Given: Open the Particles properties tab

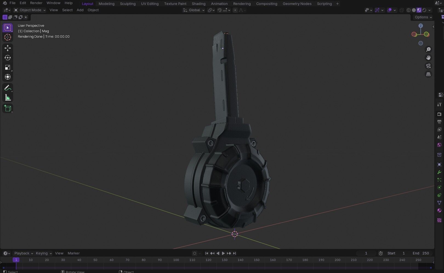Looking at the screenshot, I should pos(439,180).
